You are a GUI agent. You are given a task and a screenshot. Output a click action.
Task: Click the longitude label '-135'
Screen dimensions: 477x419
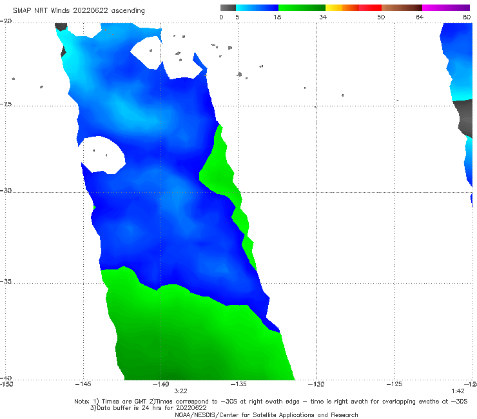tap(238, 384)
